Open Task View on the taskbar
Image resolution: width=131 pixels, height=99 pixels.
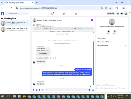(x=9, y=96)
